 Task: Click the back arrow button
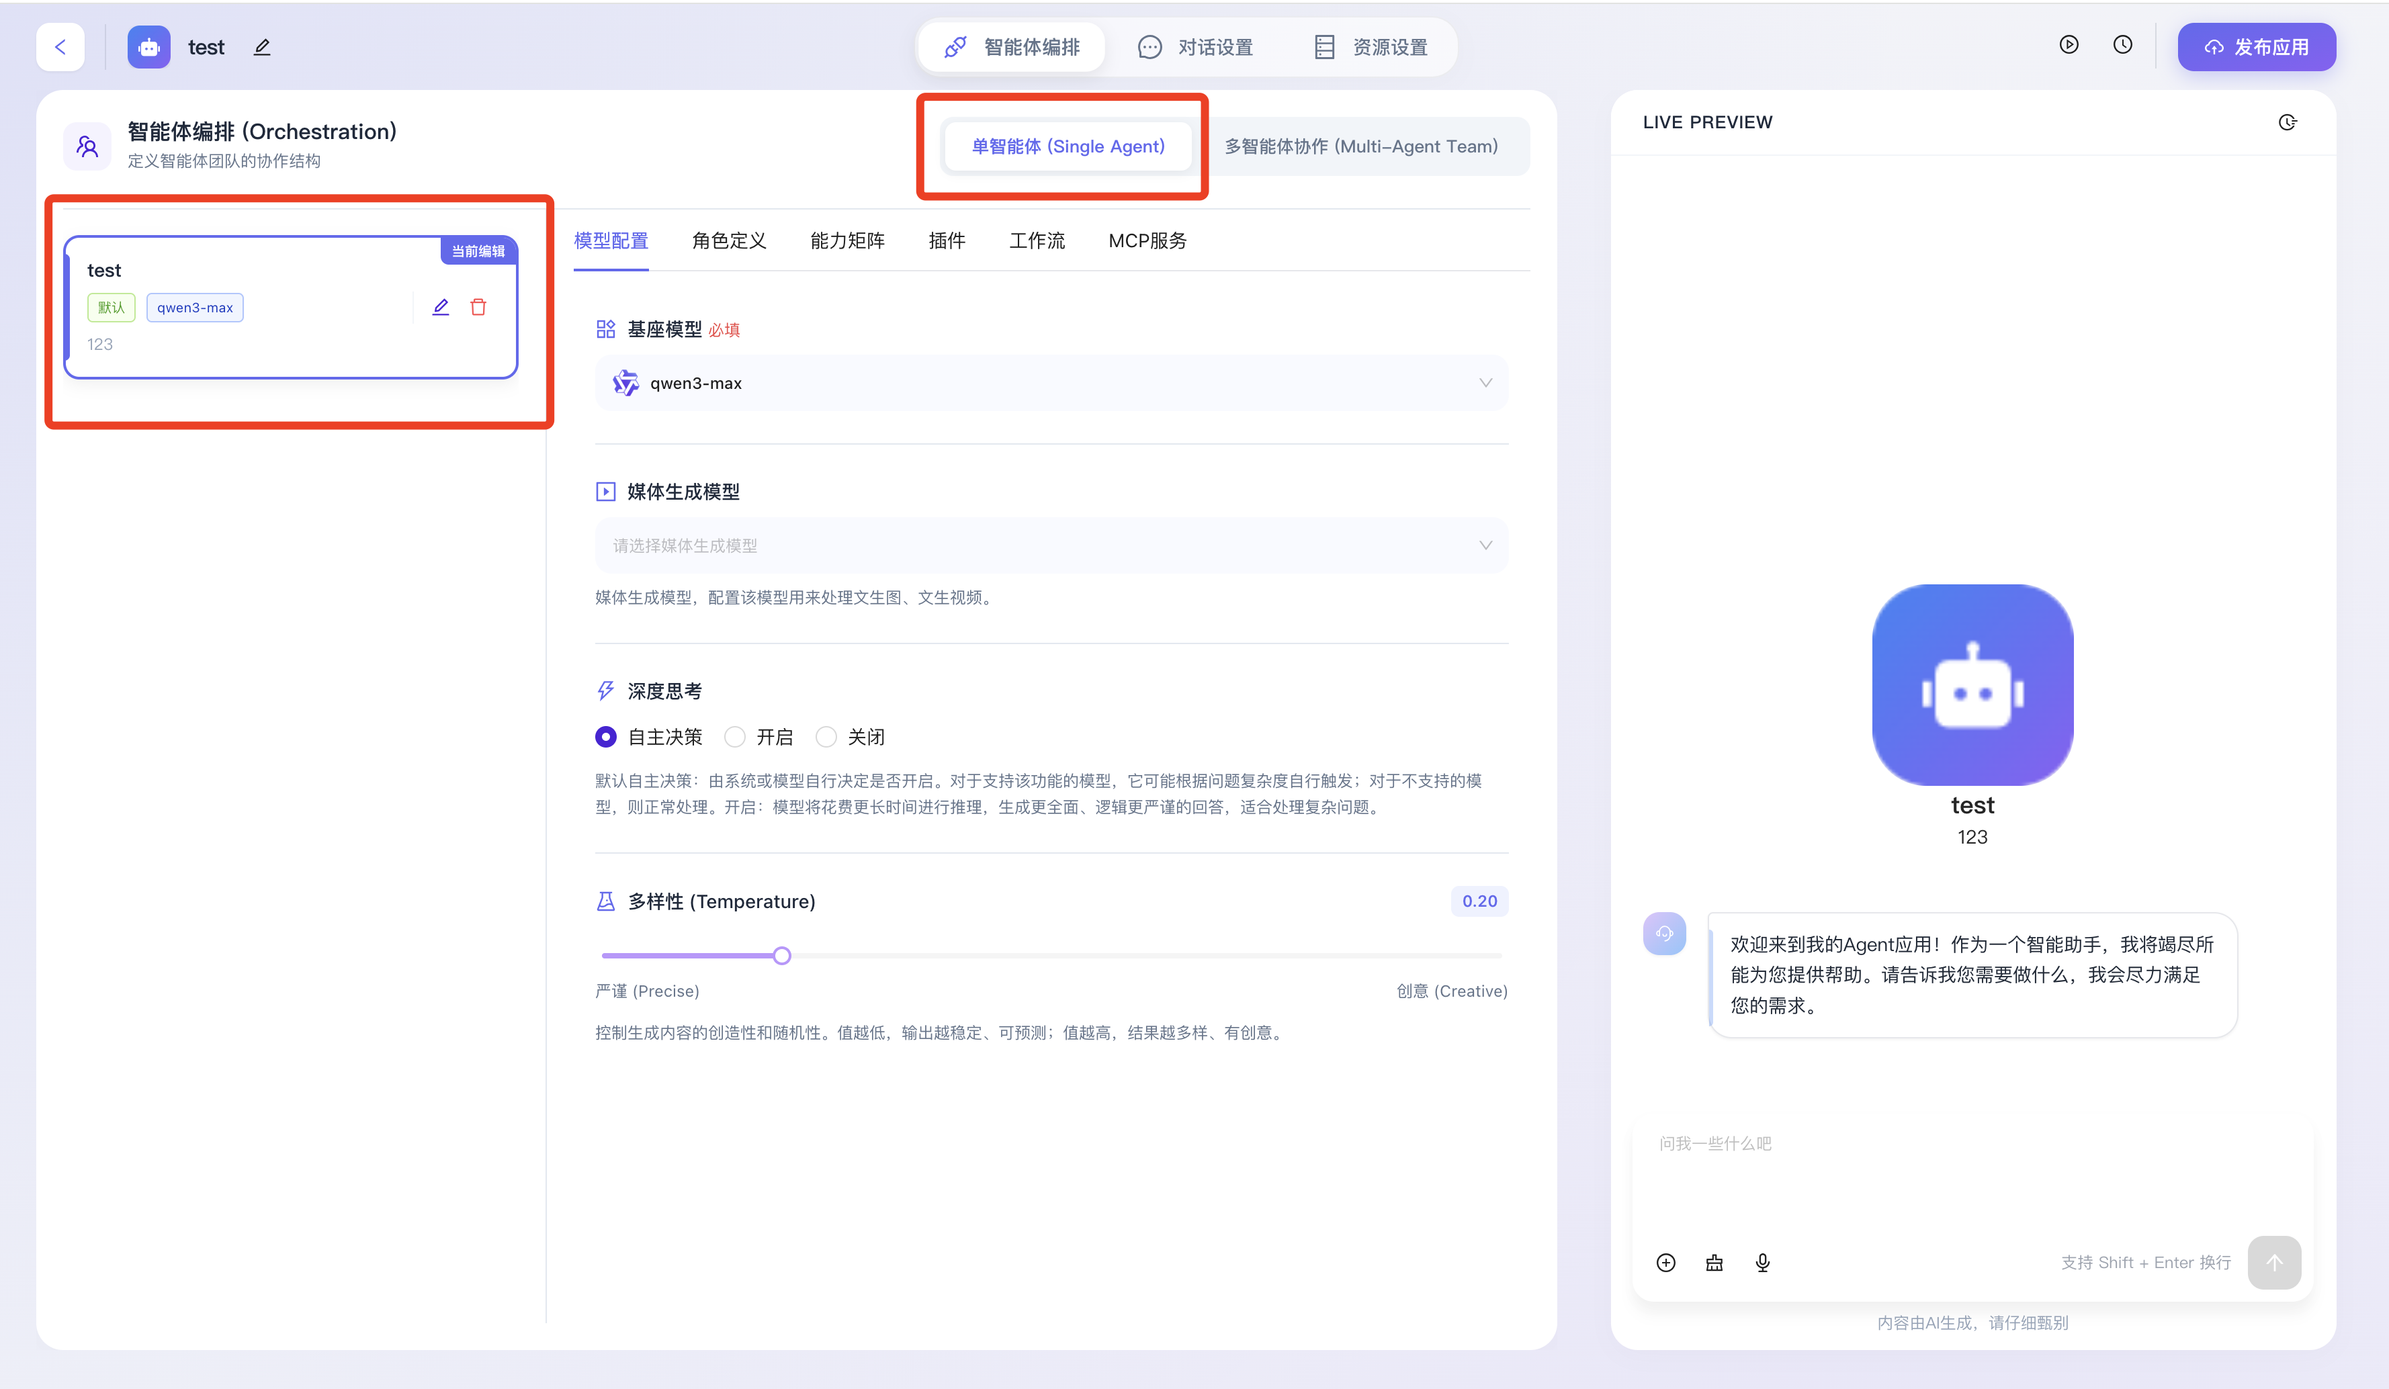click(x=60, y=48)
